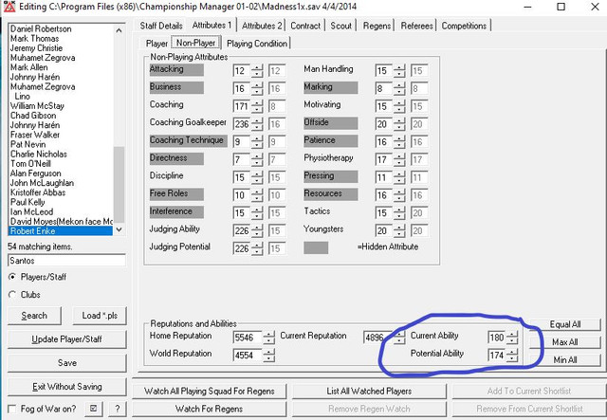Screen dimensions: 607x420
Task: Click the Judging Potential value field
Action: coord(242,249)
